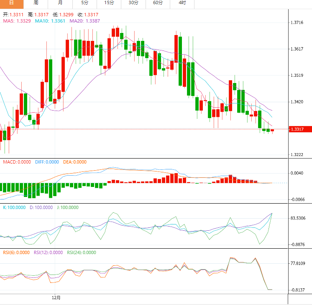Click the -0.8876 KDJ axis label
Viewport: 312px width, 305px height.
[297, 245]
